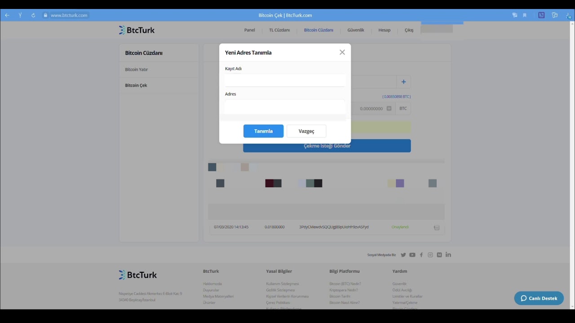
Task: Open the downloads icon with badge
Action: tap(569, 16)
